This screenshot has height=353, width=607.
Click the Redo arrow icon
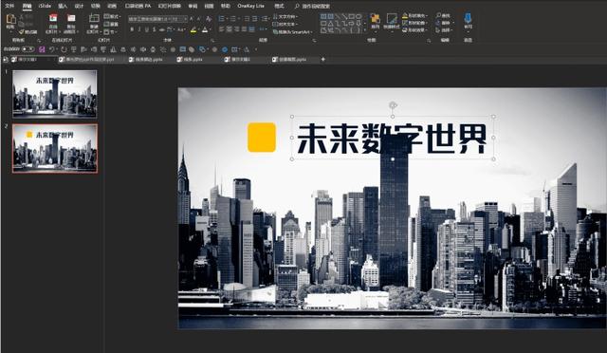click(x=64, y=49)
